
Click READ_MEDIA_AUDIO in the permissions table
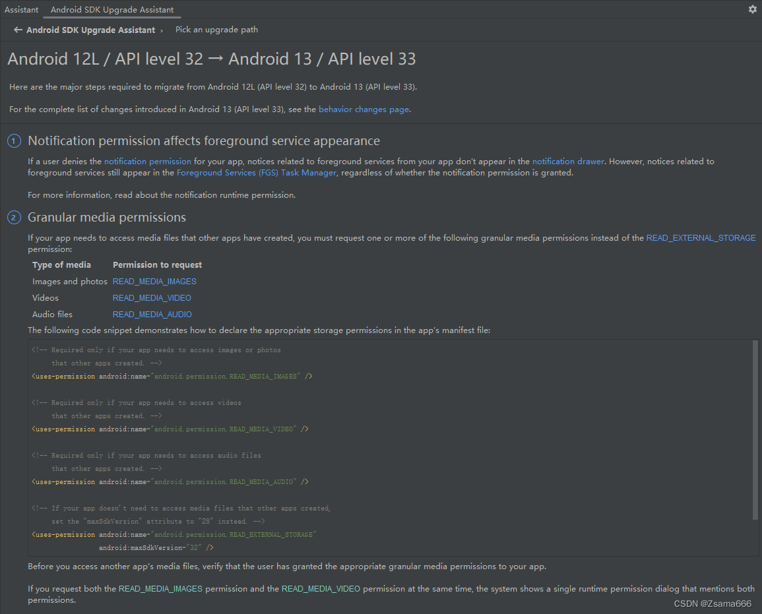point(152,314)
